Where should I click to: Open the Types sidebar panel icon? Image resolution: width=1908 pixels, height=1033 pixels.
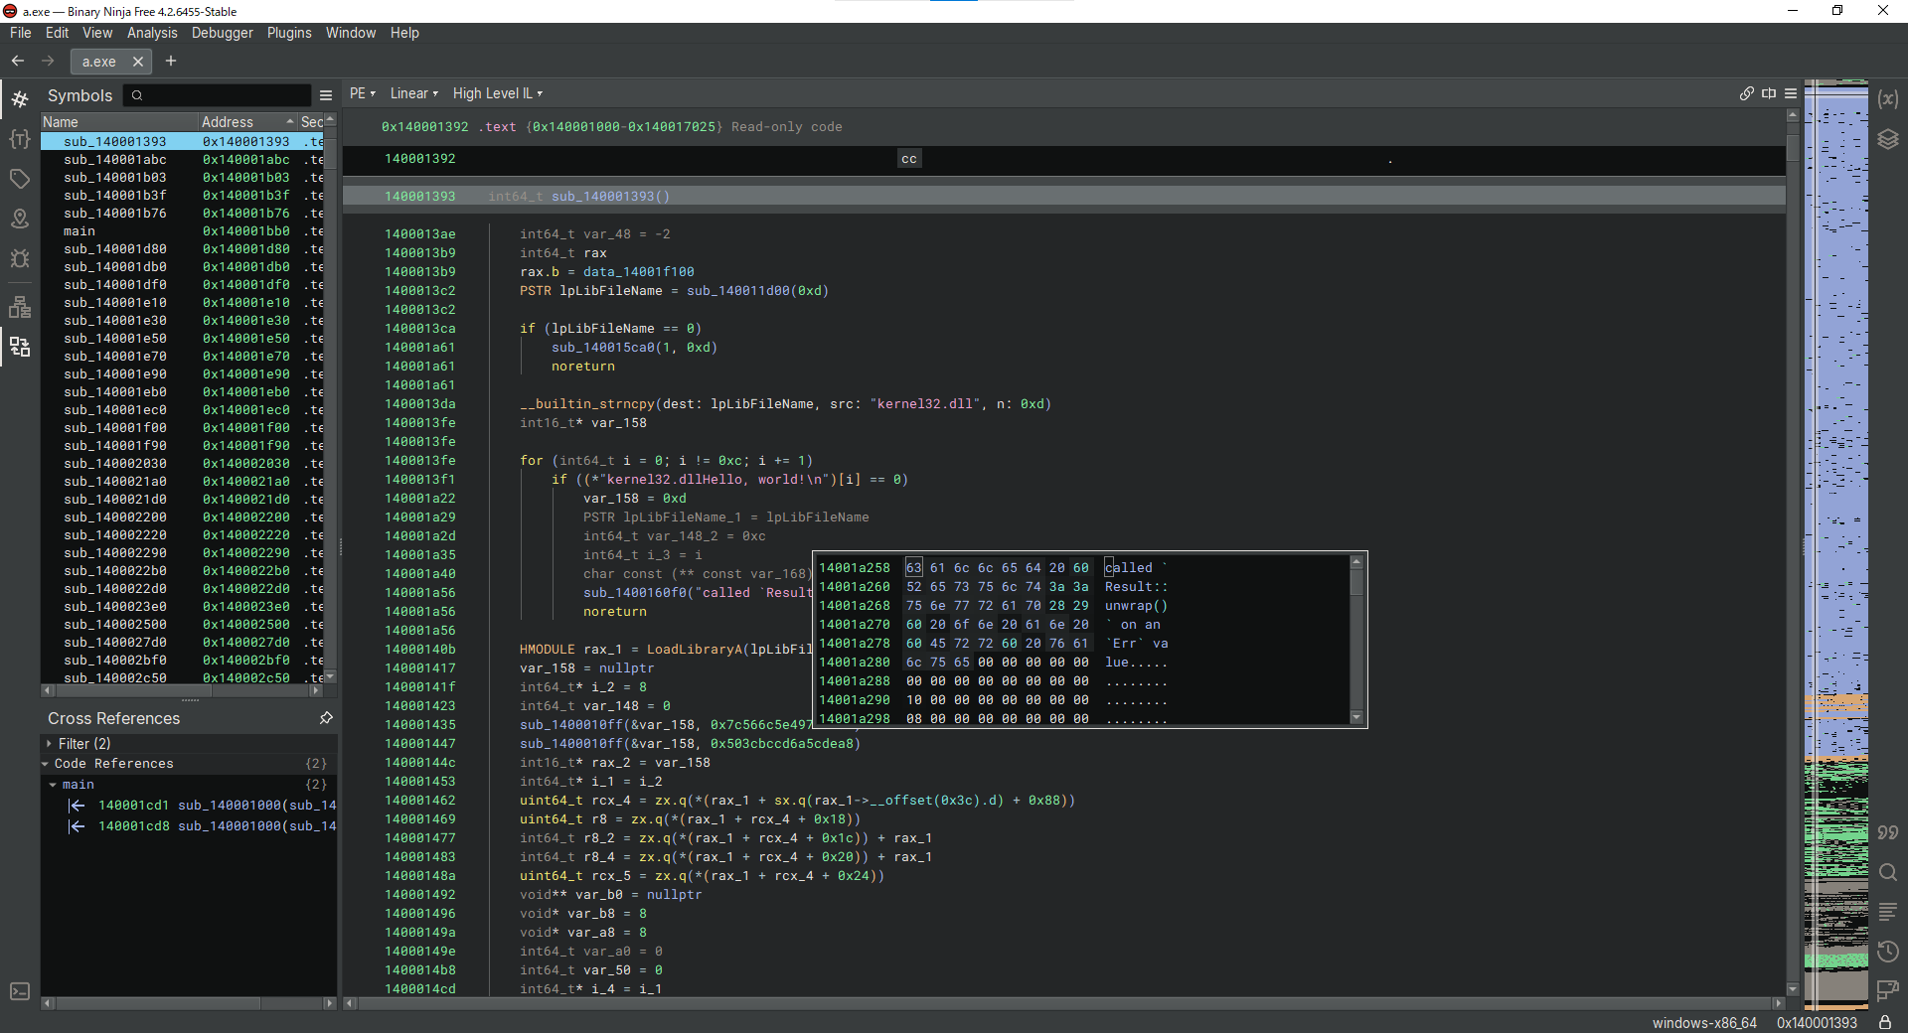pos(20,139)
